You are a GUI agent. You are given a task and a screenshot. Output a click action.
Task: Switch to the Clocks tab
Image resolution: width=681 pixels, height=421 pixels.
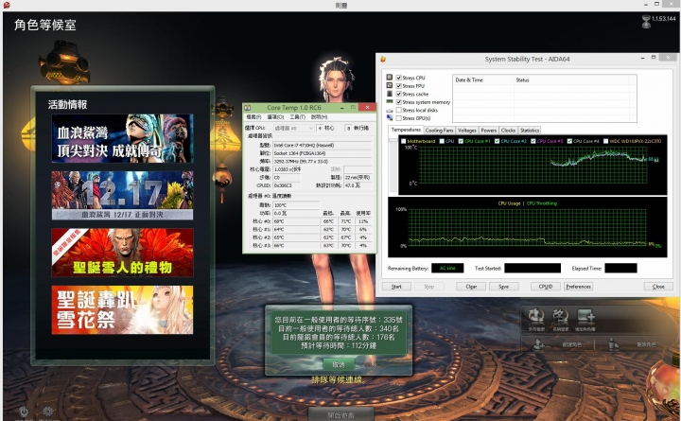508,131
